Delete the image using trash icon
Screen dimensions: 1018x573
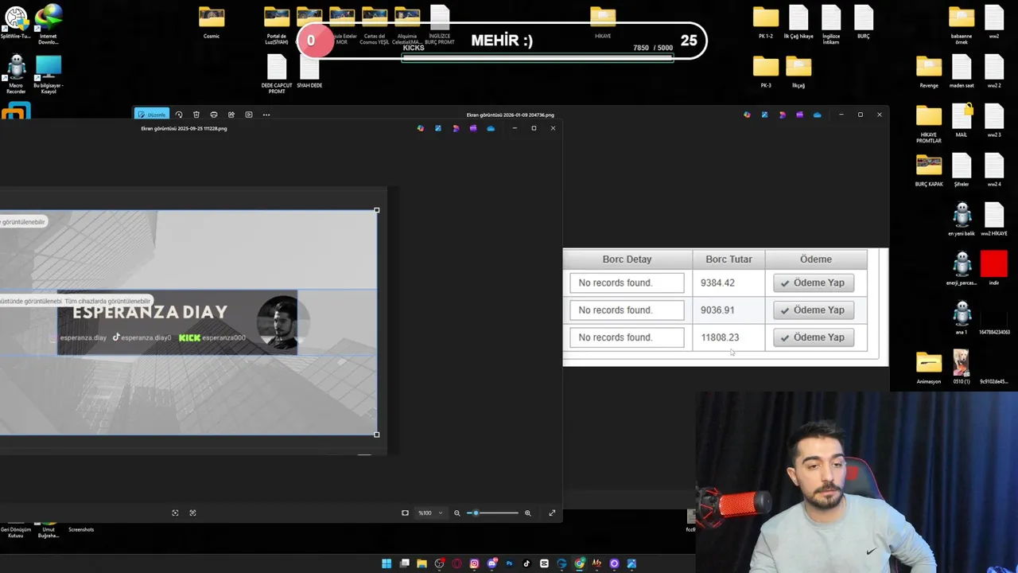click(196, 115)
